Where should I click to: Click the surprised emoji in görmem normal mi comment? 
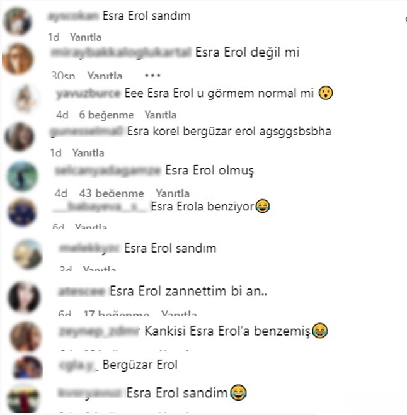click(x=326, y=93)
